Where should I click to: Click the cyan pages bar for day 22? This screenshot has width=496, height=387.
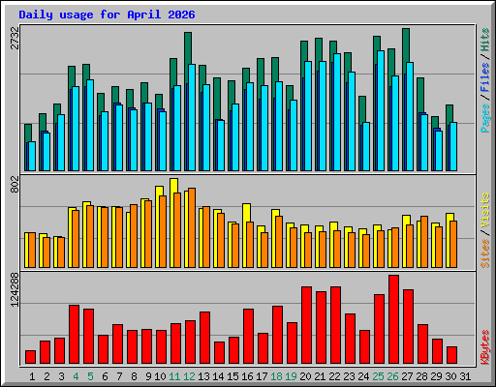337,112
